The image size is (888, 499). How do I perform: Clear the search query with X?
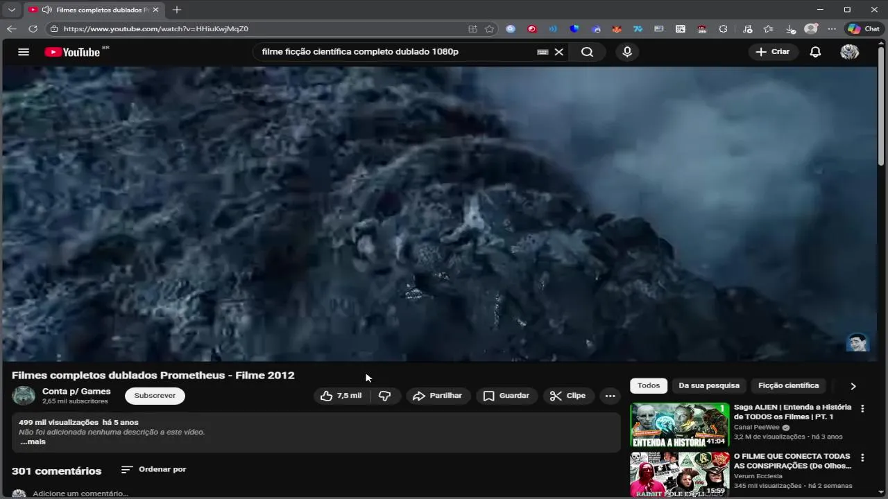click(x=559, y=52)
